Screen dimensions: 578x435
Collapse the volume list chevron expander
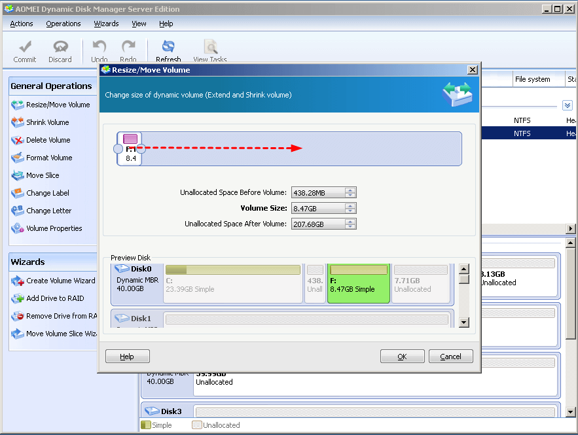tap(568, 105)
